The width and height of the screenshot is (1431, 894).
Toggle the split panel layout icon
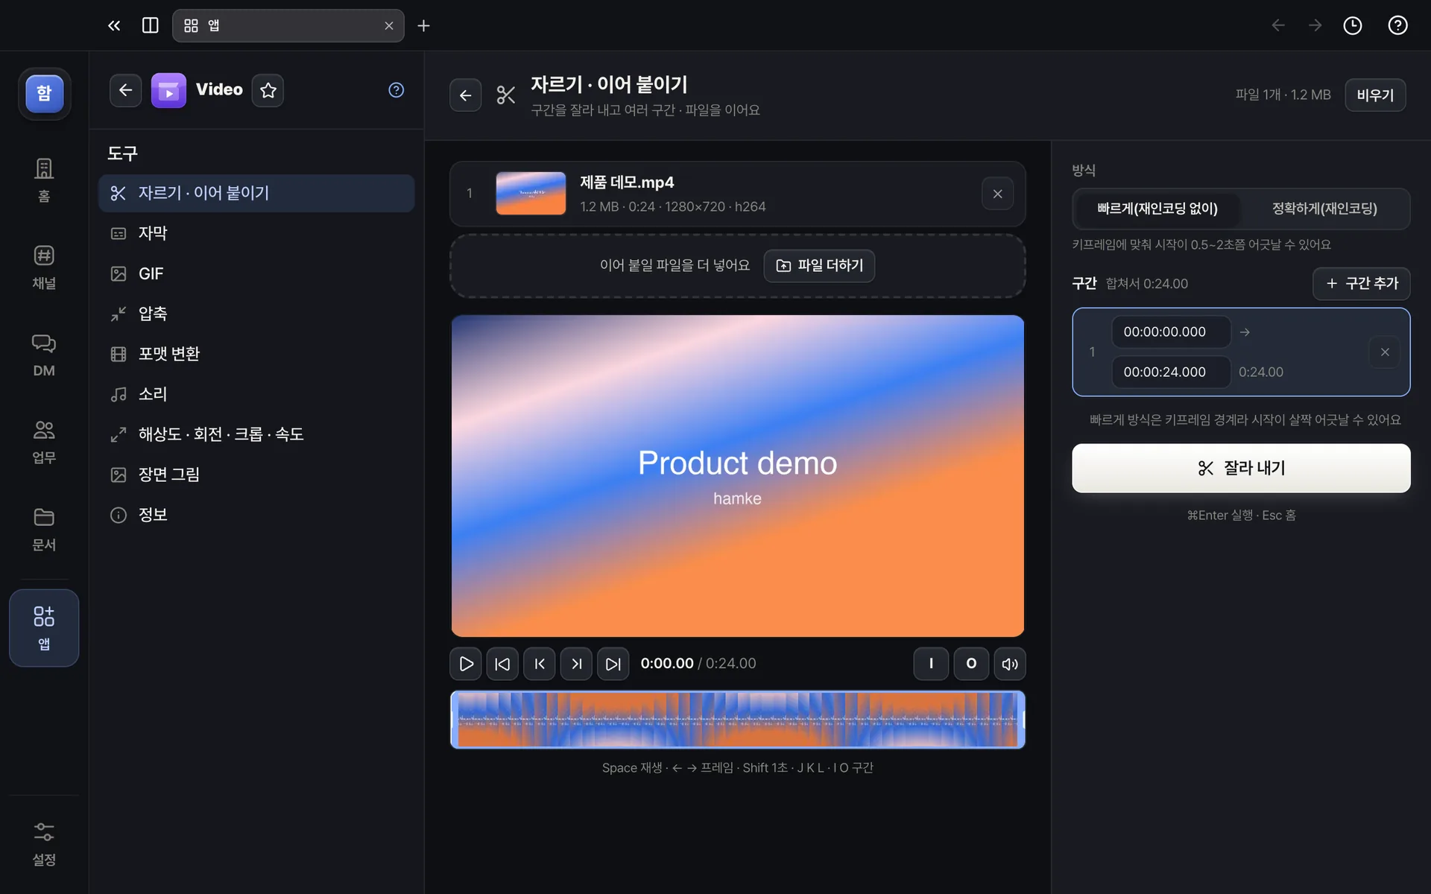(150, 26)
